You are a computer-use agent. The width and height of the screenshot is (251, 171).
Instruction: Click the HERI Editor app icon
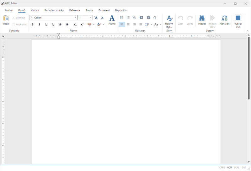pyautogui.click(x=3, y=3)
